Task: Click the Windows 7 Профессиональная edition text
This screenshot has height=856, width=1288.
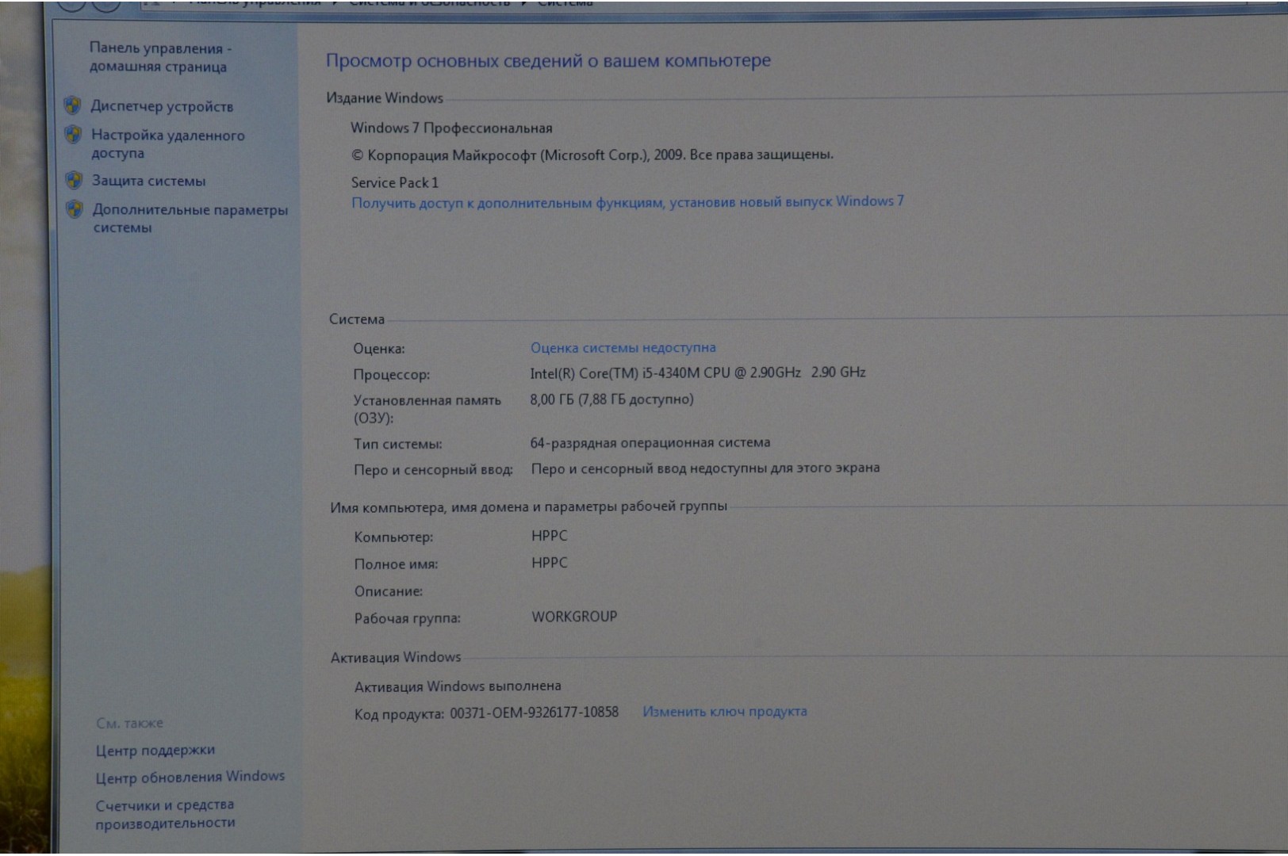Action: coord(451,128)
